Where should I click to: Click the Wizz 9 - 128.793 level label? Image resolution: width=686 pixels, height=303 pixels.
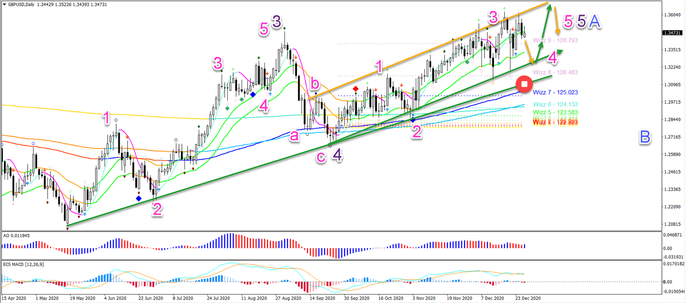[x=554, y=40]
